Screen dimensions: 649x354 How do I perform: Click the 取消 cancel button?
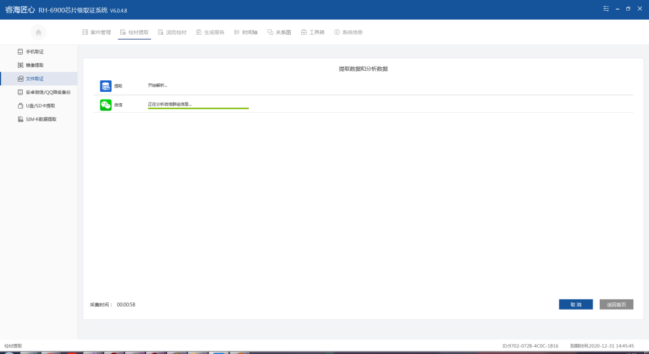point(576,304)
